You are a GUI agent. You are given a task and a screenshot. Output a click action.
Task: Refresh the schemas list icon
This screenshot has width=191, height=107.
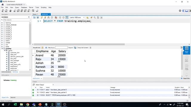click(29, 17)
